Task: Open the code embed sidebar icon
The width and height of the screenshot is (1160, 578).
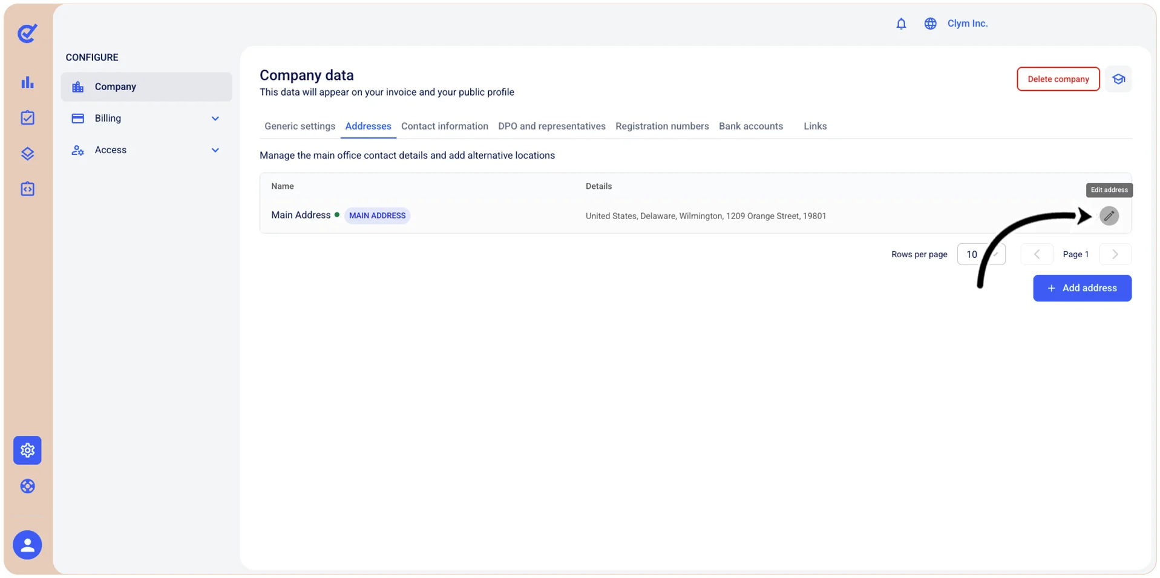Action: pyautogui.click(x=27, y=189)
